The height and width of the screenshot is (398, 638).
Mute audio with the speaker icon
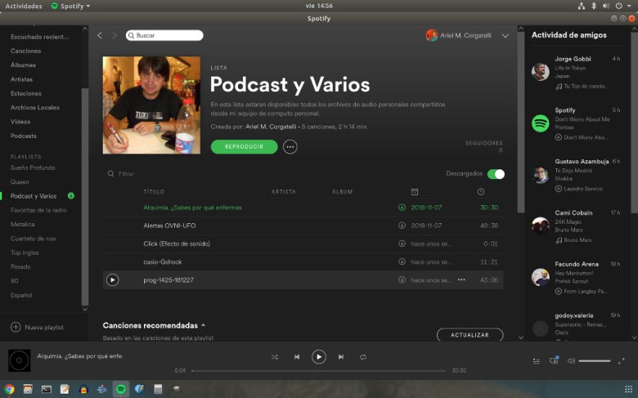[571, 361]
